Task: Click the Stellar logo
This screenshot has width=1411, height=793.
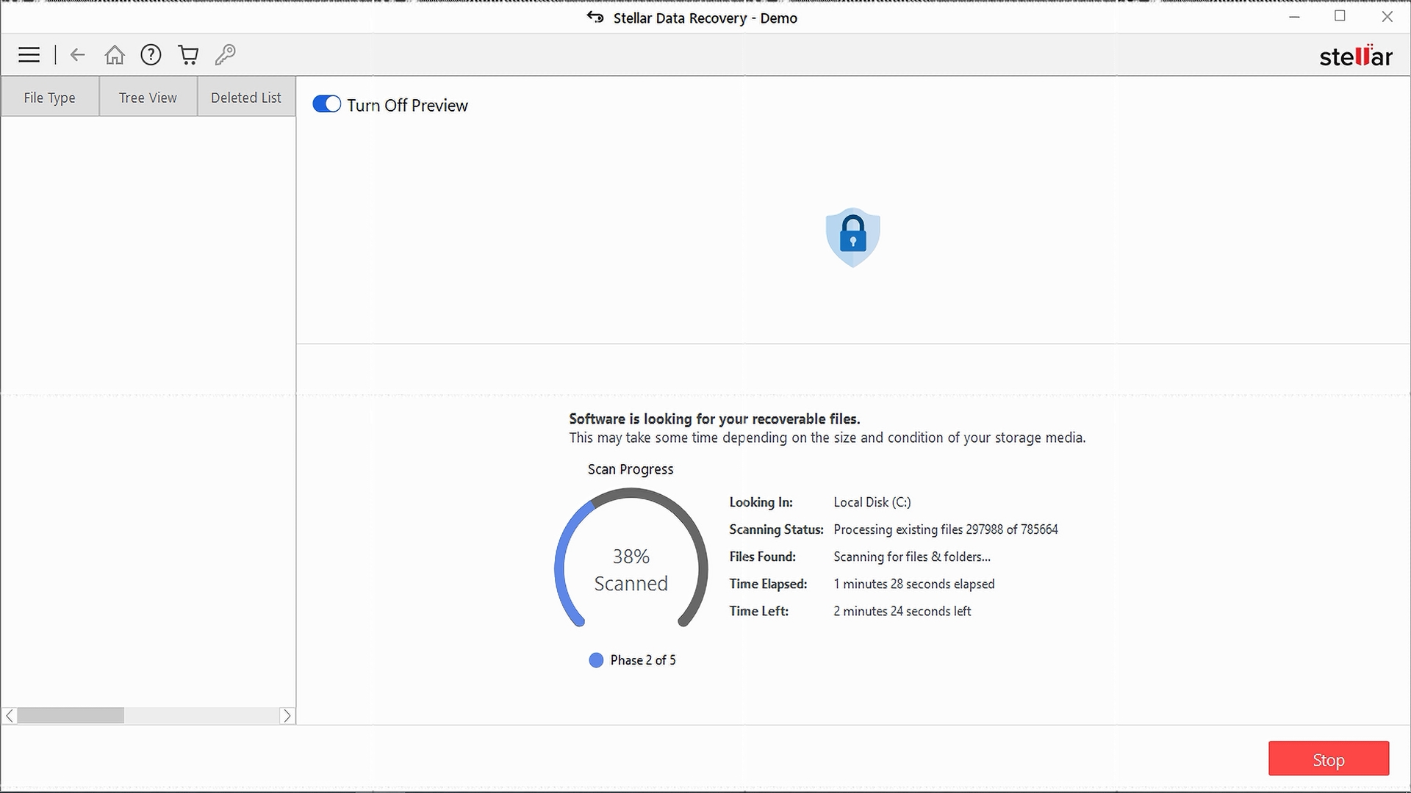Action: (1355, 56)
